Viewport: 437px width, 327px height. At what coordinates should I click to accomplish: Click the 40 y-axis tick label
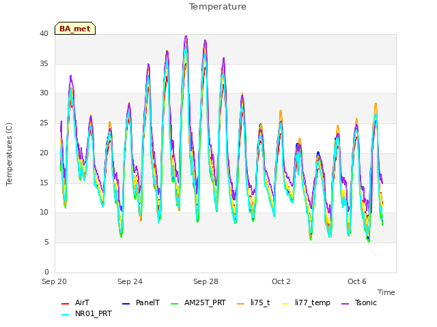(x=44, y=33)
